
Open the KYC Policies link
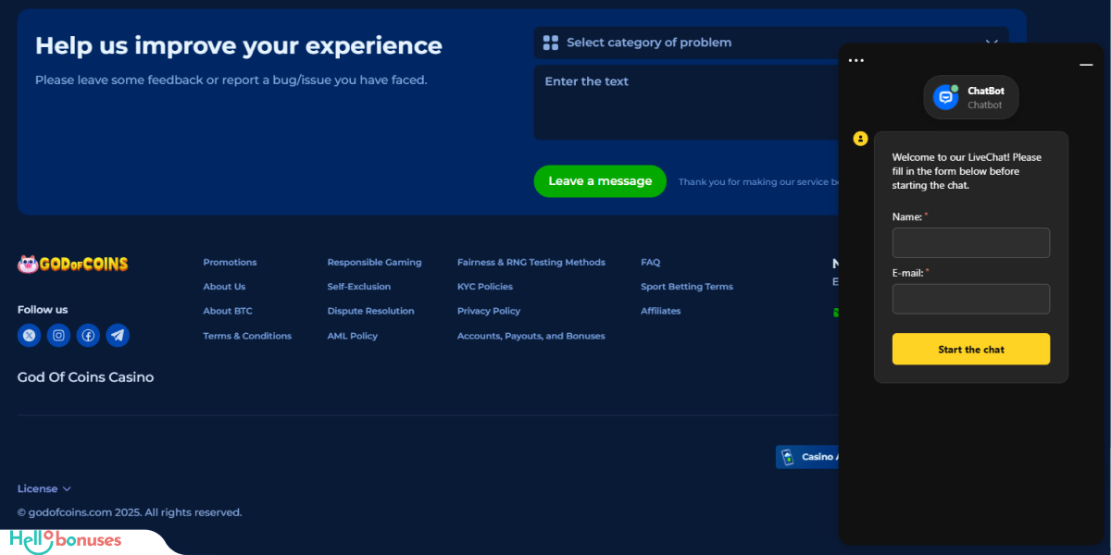pos(485,287)
